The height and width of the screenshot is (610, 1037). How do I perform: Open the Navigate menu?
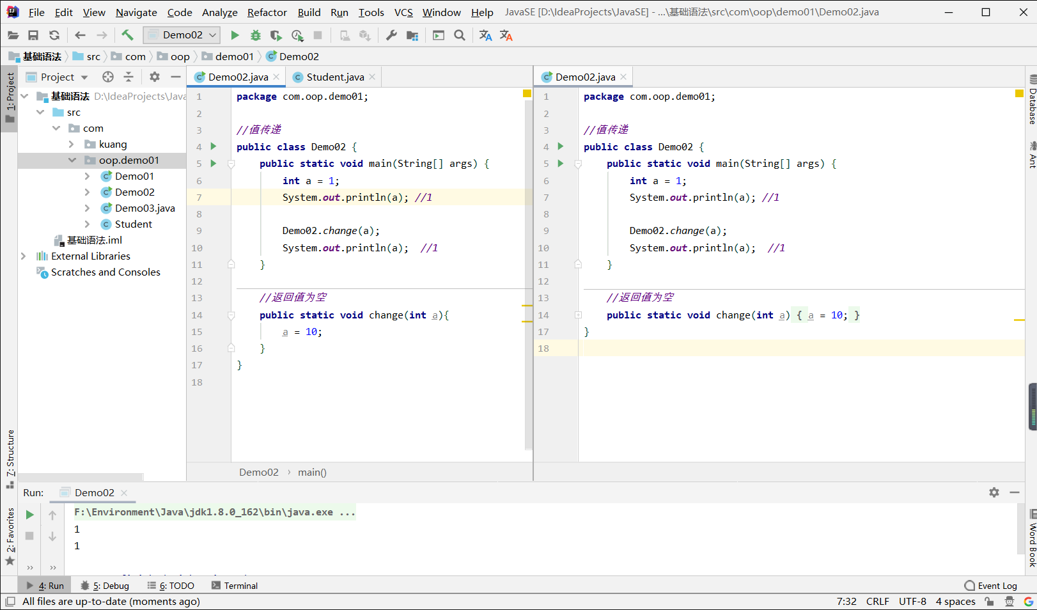pyautogui.click(x=136, y=12)
